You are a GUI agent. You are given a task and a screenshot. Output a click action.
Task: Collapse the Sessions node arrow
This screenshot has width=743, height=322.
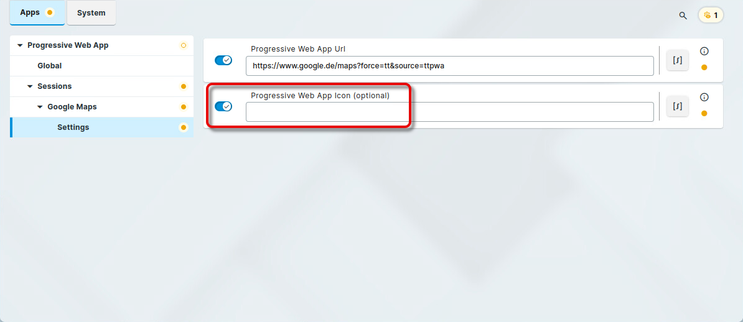point(30,86)
